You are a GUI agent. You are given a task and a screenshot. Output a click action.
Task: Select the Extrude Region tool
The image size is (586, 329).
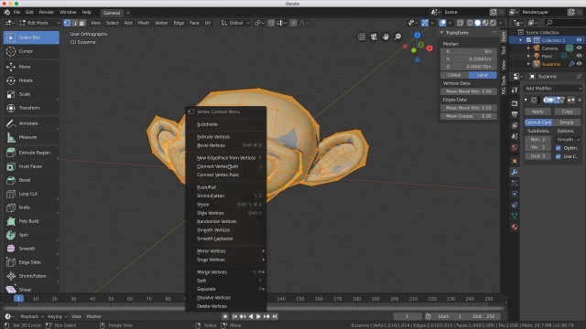31,153
